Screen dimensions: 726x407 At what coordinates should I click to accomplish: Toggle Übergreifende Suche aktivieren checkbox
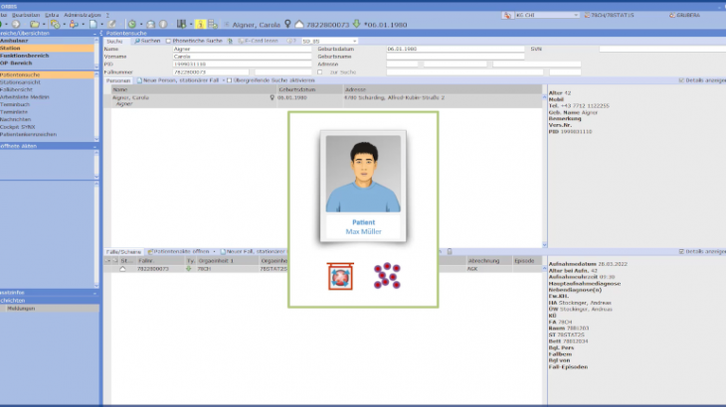[231, 80]
